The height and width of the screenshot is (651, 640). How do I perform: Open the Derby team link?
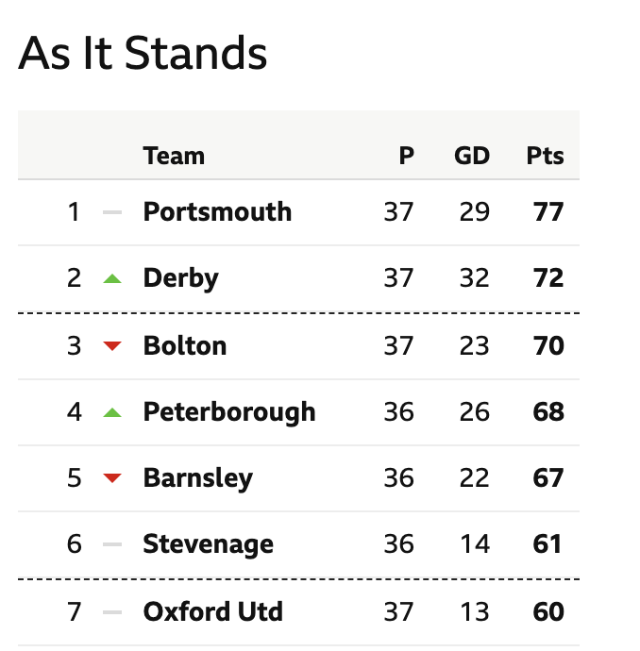[180, 278]
